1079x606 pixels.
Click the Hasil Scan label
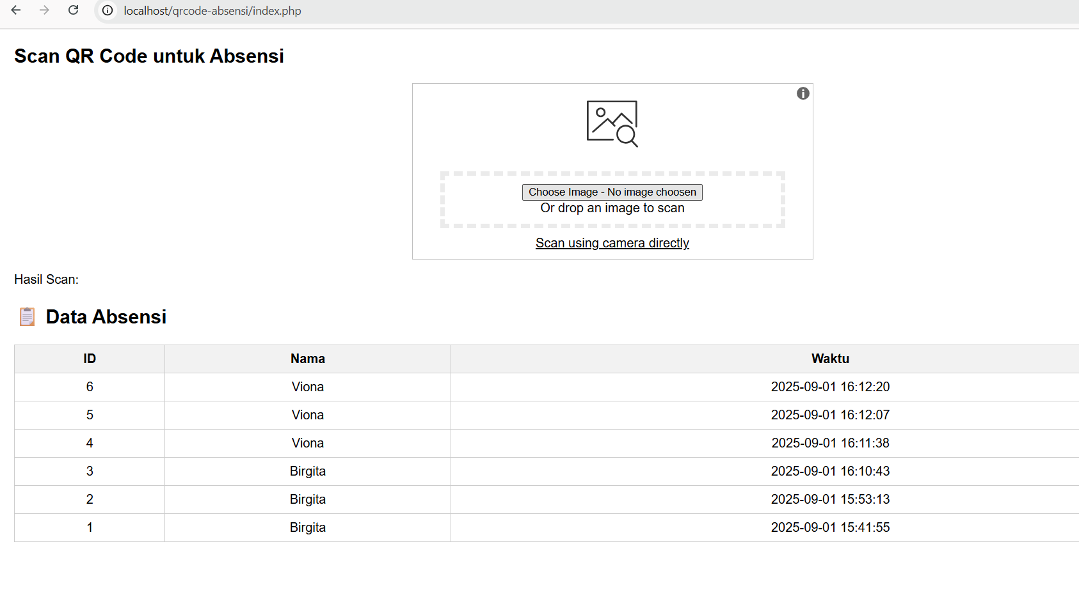(x=46, y=279)
